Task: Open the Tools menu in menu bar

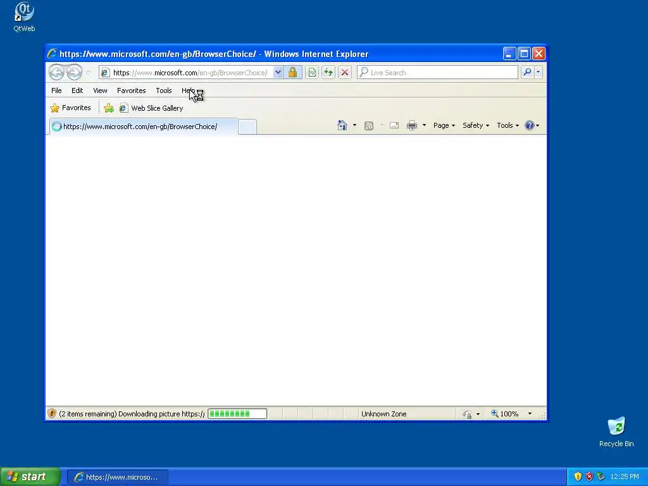Action: coord(164,90)
